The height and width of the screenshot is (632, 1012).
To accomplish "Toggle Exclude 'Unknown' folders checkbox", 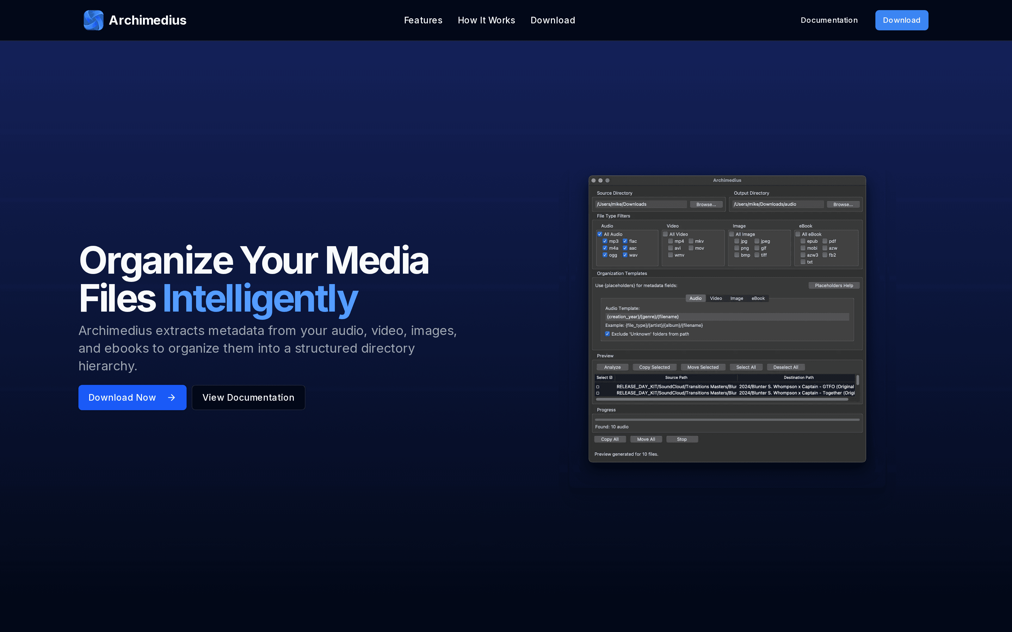I will (607, 334).
